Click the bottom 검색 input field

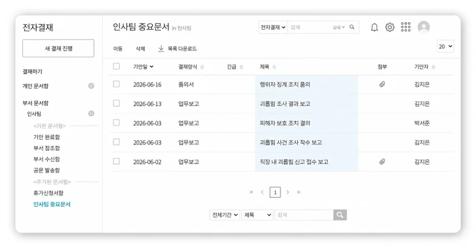click(x=304, y=215)
